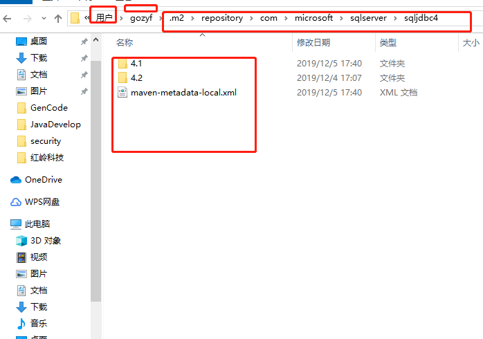Viewport: 483px width, 339px height.
Task: Open pinned 文档 in Quick access
Action: coord(39,75)
